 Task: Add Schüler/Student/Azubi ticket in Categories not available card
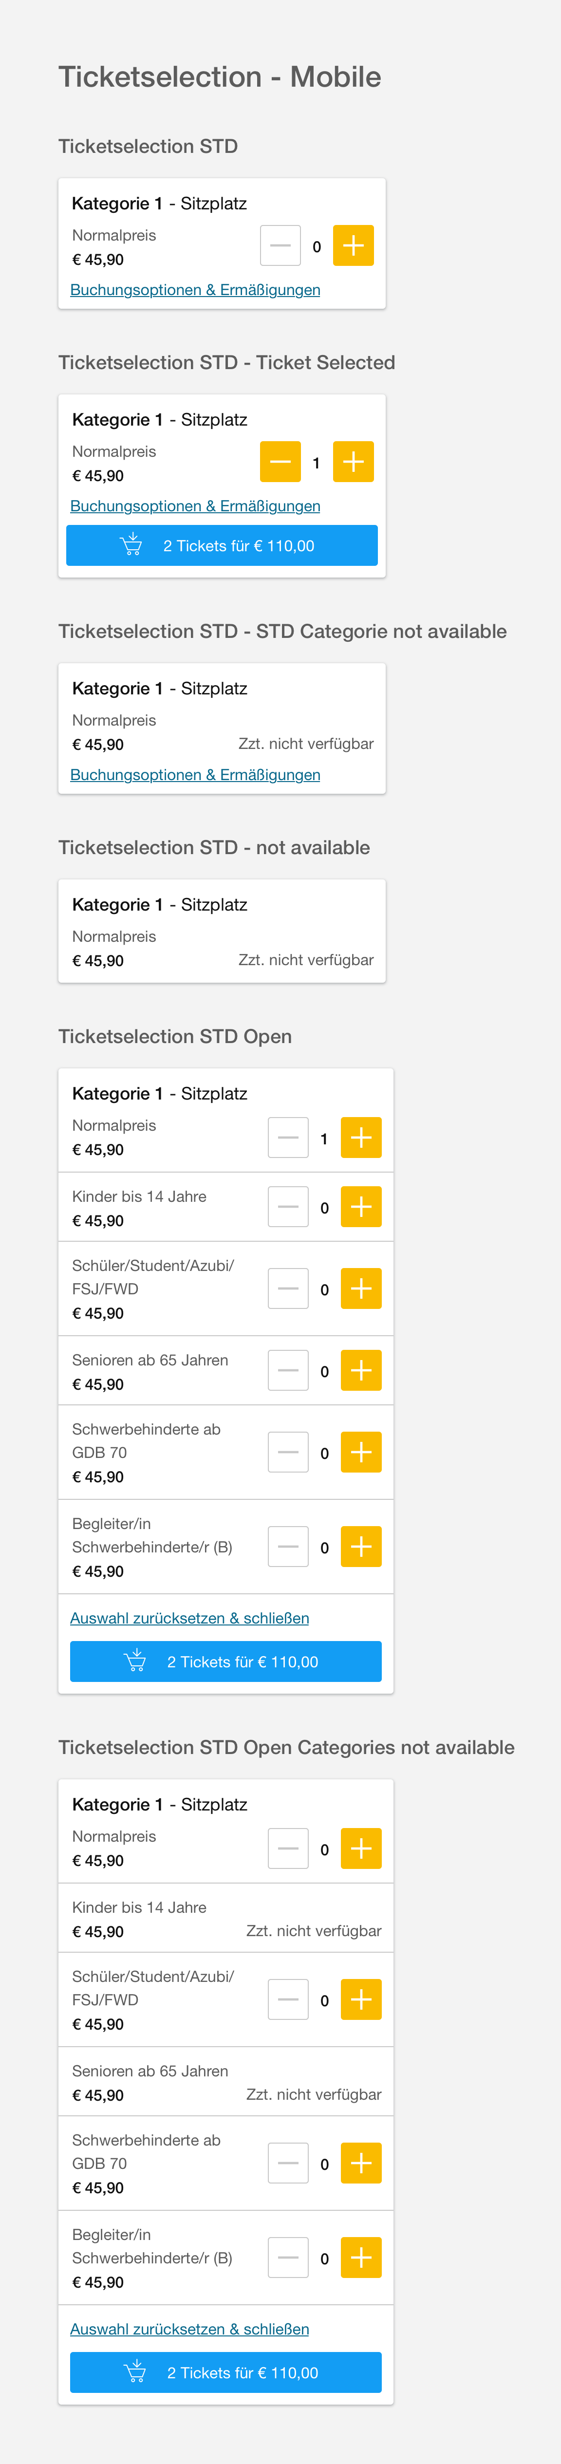coord(361,1999)
